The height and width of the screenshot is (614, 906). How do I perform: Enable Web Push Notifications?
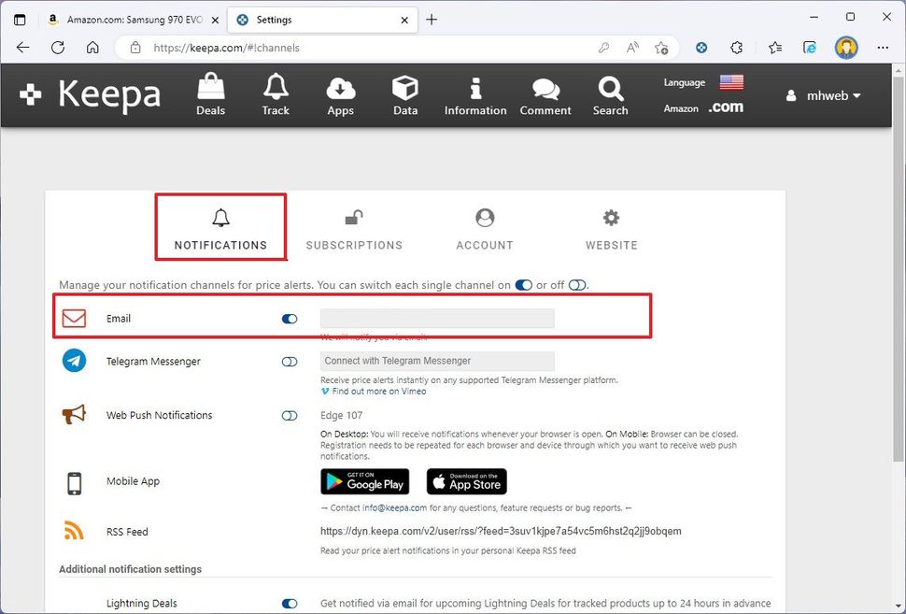point(290,414)
